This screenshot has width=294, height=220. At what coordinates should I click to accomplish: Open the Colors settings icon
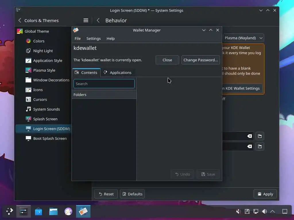(28, 41)
